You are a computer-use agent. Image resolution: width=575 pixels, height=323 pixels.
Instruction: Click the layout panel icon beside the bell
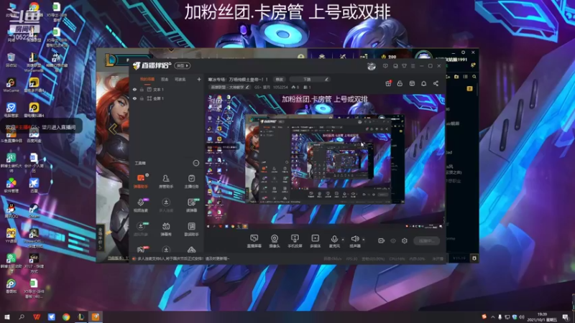412,83
